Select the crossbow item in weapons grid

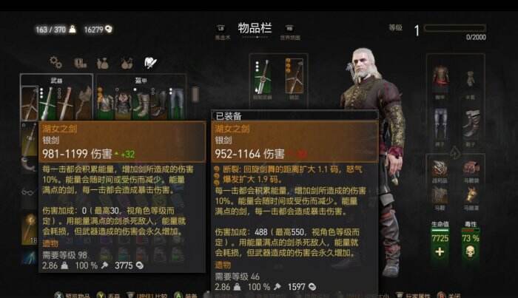[83, 103]
